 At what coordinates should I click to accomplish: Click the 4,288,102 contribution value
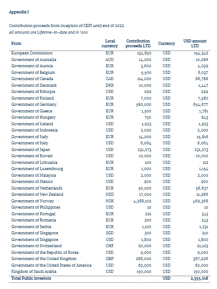coord(142,201)
